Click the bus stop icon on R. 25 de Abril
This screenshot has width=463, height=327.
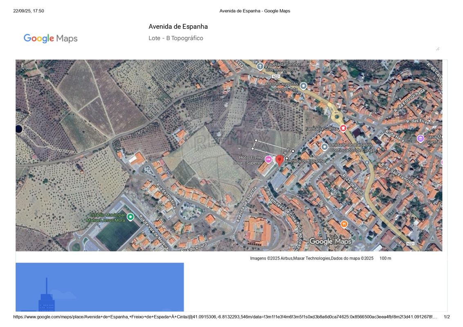point(367,162)
